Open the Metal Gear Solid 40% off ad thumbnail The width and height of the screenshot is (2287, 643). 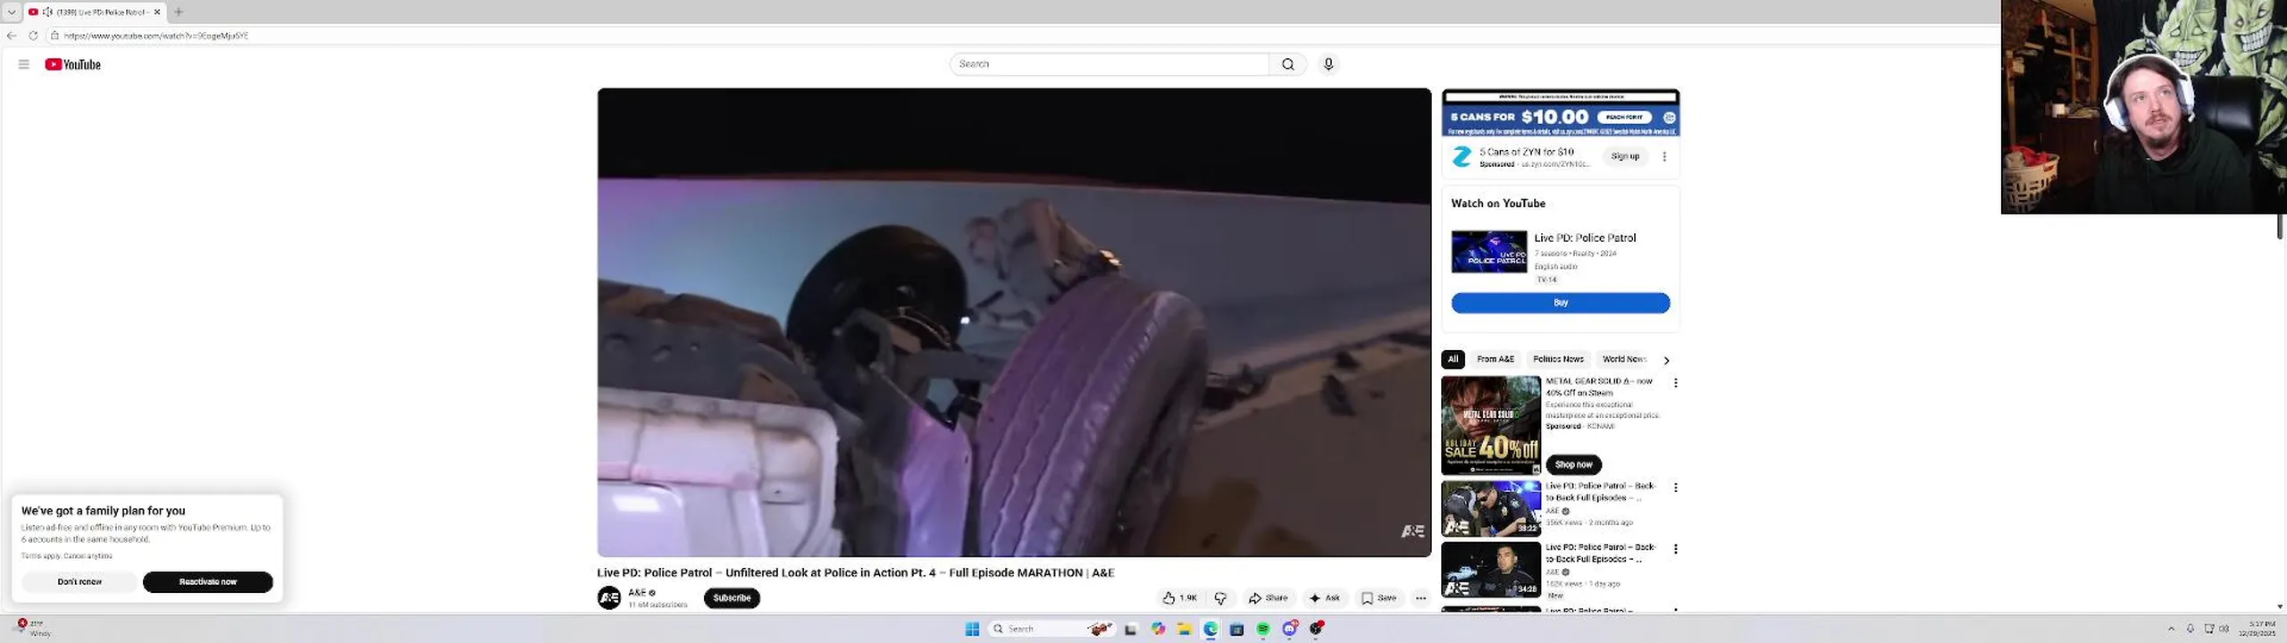[x=1491, y=425]
